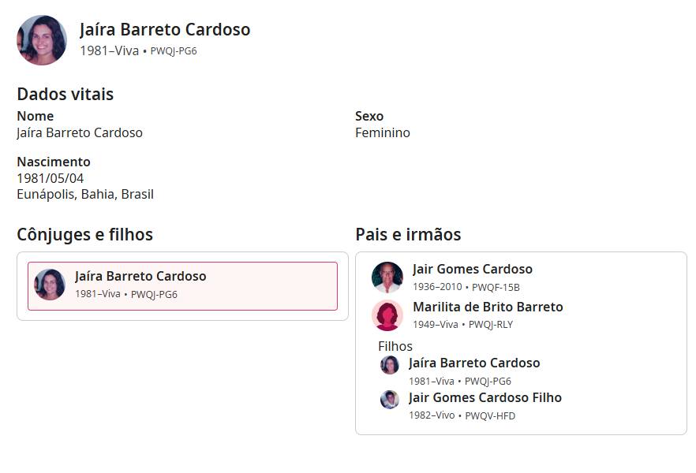Click Jaíra's name in the Cônjuges e filhos card
This screenshot has width=696, height=473.
(140, 276)
